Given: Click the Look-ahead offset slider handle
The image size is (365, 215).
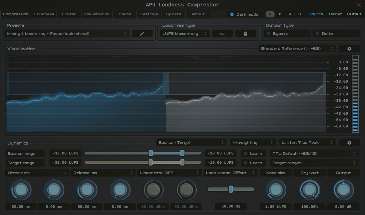Looking at the screenshot, I should (x=231, y=189).
